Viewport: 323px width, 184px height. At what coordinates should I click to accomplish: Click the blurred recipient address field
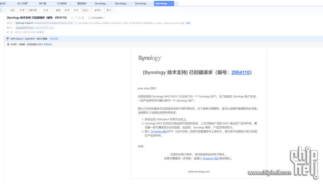pyautogui.click(x=35, y=28)
